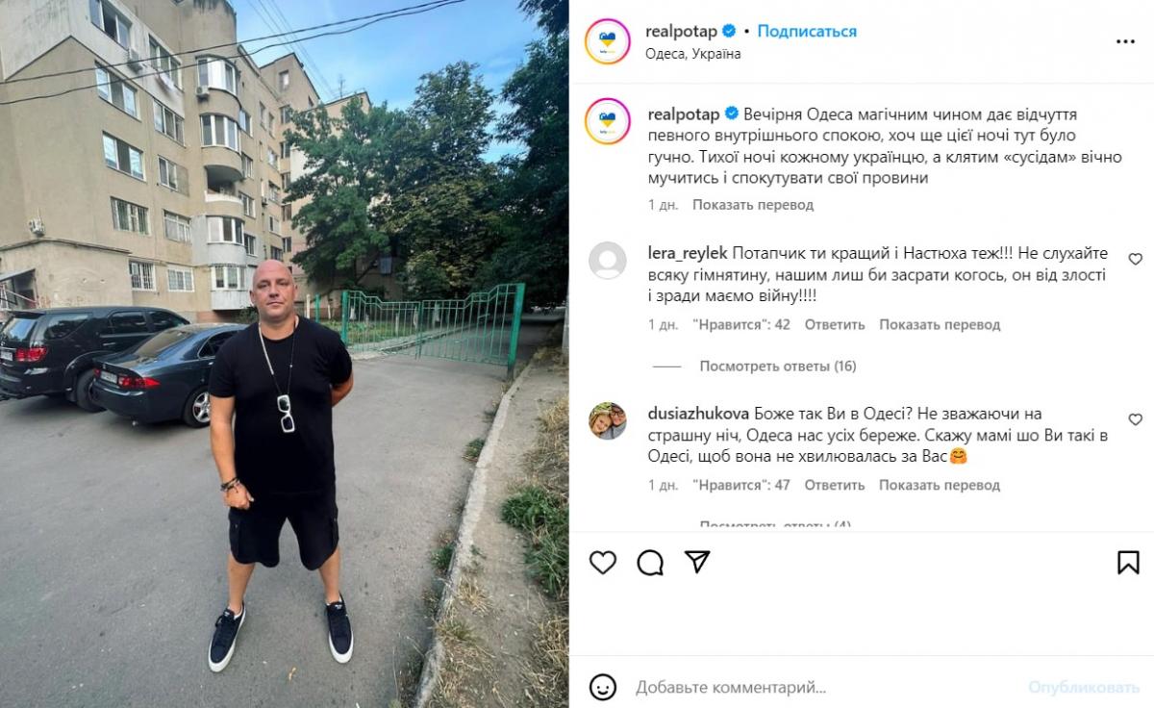1154x708 pixels.
Task: Open dusiazhukova's profile picture
Action: (608, 420)
